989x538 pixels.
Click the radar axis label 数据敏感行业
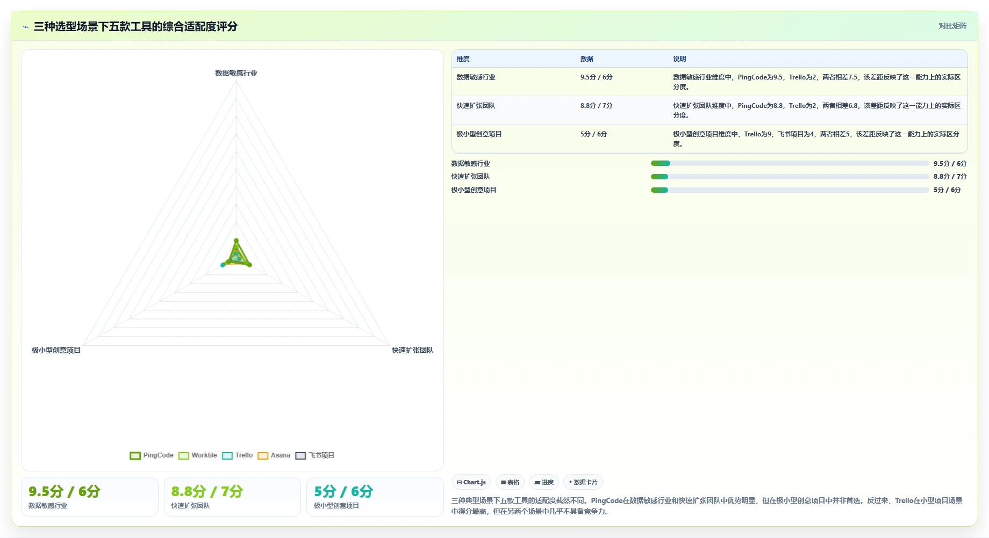[x=236, y=74]
